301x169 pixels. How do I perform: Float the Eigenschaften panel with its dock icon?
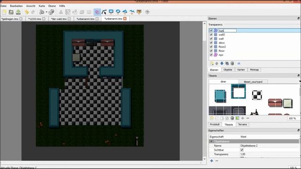click(298, 131)
